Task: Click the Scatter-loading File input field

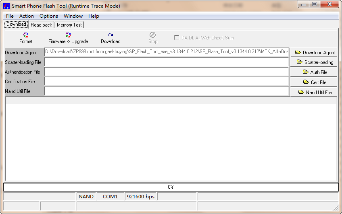Action: click(167, 62)
